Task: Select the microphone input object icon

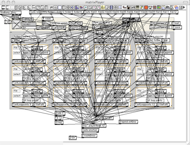Action: pyautogui.click(x=68, y=7)
